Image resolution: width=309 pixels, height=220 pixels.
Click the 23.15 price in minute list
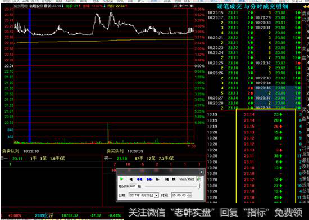(249, 126)
